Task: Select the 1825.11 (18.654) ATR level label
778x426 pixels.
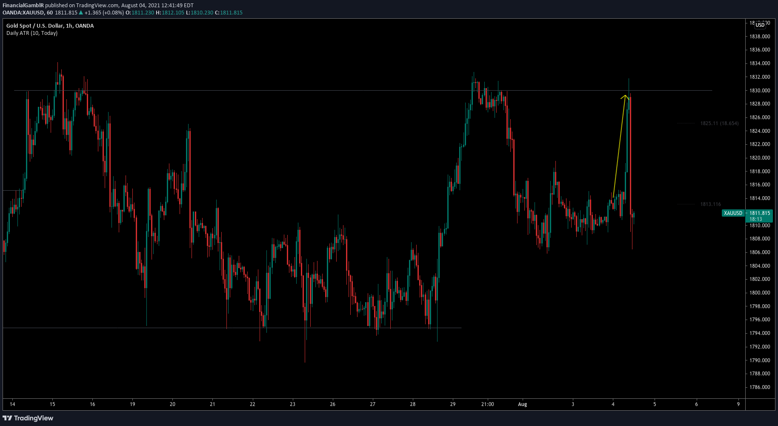Action: pyautogui.click(x=719, y=123)
